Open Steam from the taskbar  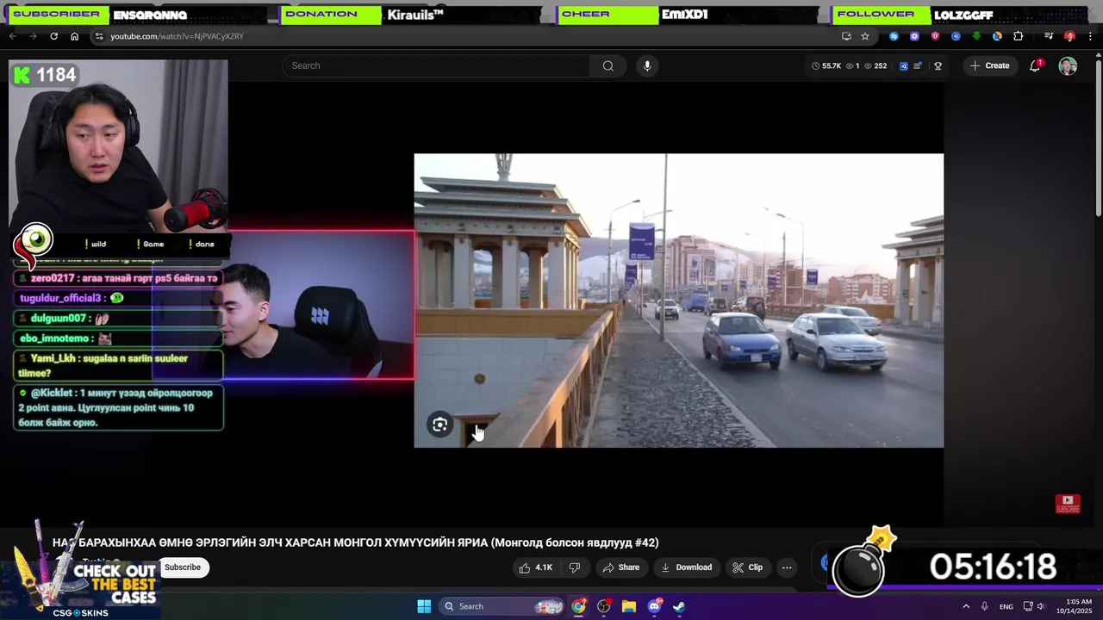tap(679, 606)
